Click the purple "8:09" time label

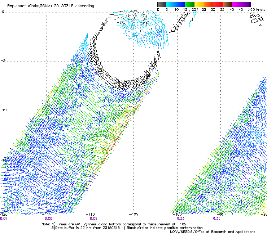pyautogui.click(x=94, y=219)
